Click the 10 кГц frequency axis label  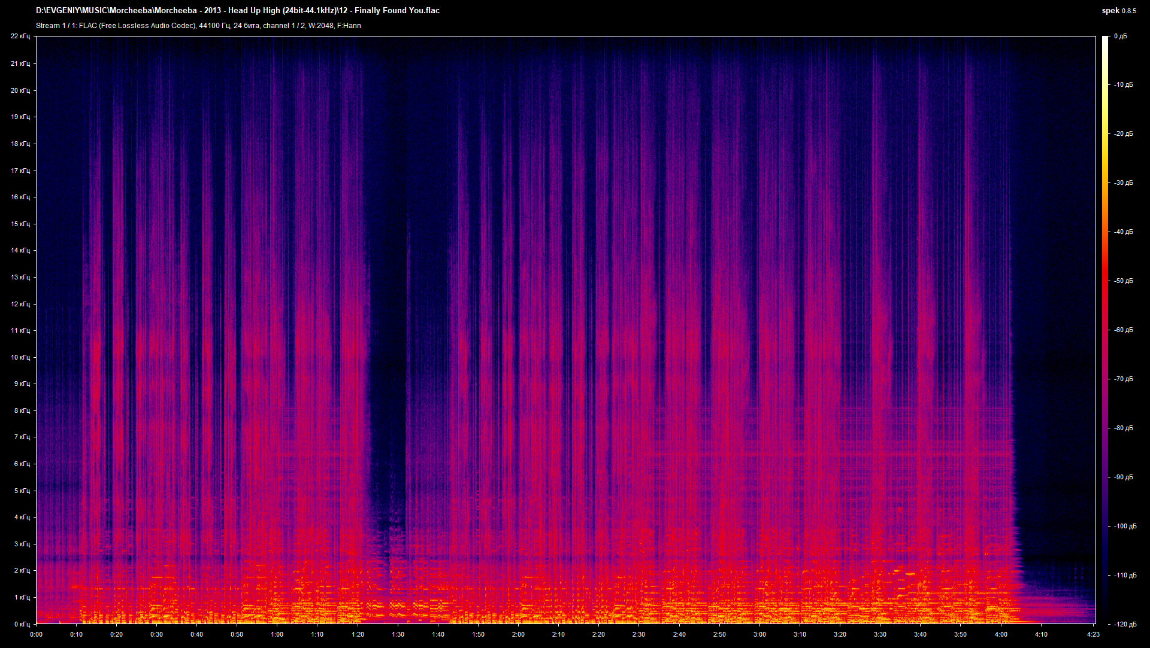point(20,357)
